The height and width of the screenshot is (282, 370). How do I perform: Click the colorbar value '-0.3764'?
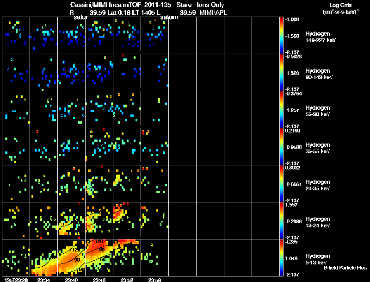pyautogui.click(x=293, y=93)
